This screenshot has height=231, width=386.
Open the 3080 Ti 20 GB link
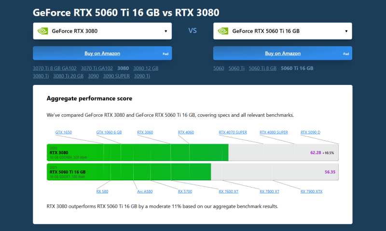click(68, 76)
